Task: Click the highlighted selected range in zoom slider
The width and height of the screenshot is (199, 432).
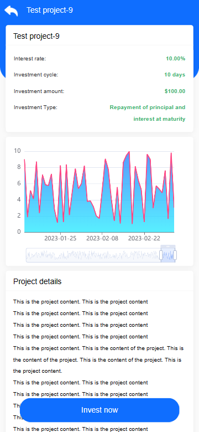Action: point(168,255)
